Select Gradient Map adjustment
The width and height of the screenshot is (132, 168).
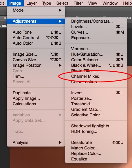coord(86,109)
